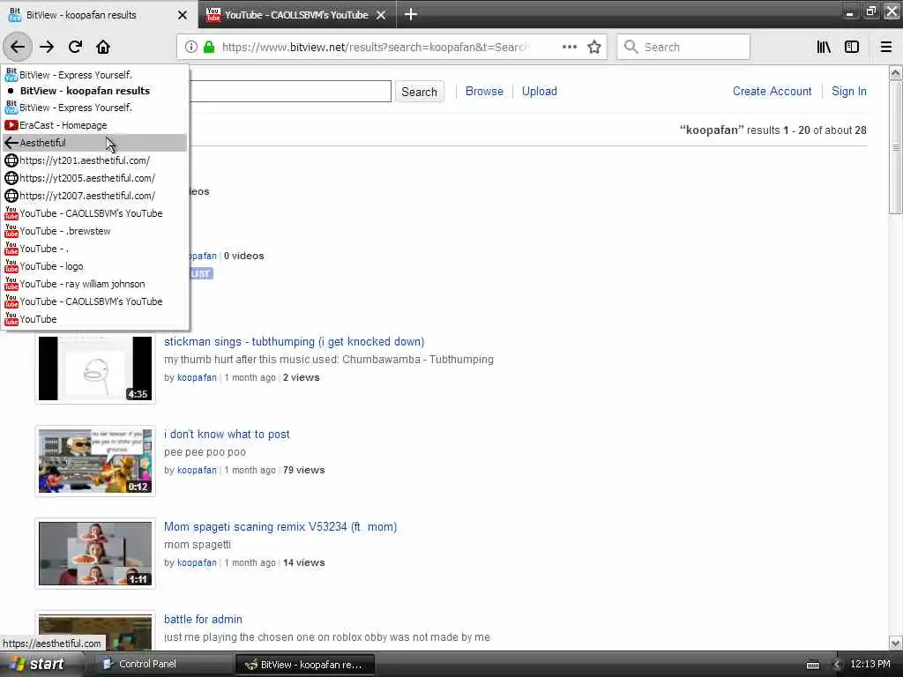Close the YouTube CAOLLSBVM tab
Screen dimensions: 903x677
[381, 15]
